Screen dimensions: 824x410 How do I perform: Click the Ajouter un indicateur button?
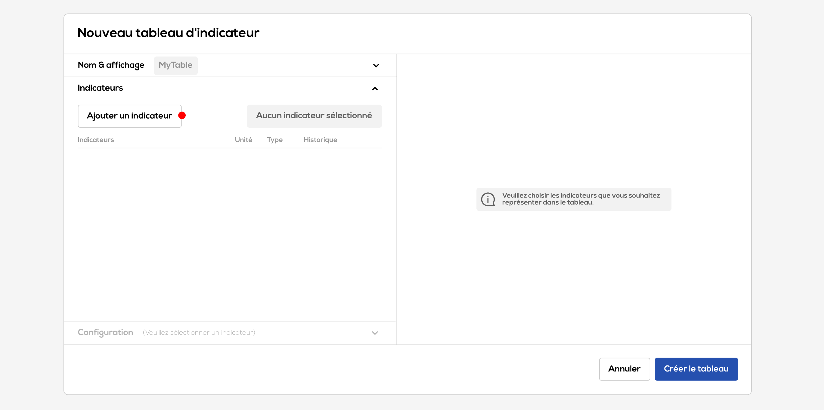tap(129, 116)
